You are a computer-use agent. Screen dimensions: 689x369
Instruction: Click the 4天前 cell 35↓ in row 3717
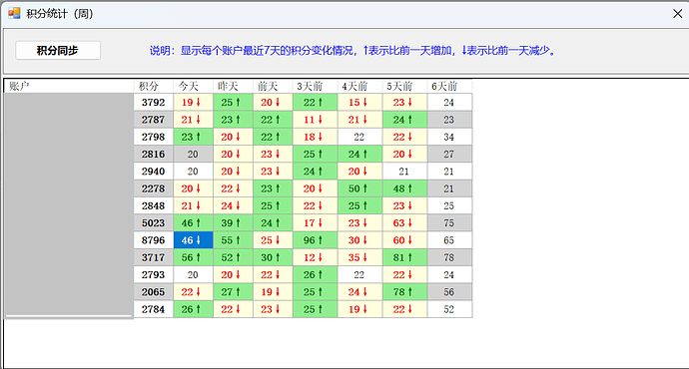pyautogui.click(x=359, y=257)
